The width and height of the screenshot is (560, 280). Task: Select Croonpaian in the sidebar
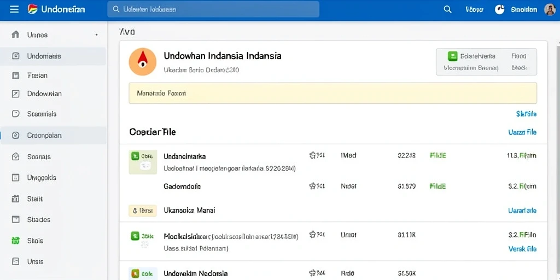(x=53, y=136)
